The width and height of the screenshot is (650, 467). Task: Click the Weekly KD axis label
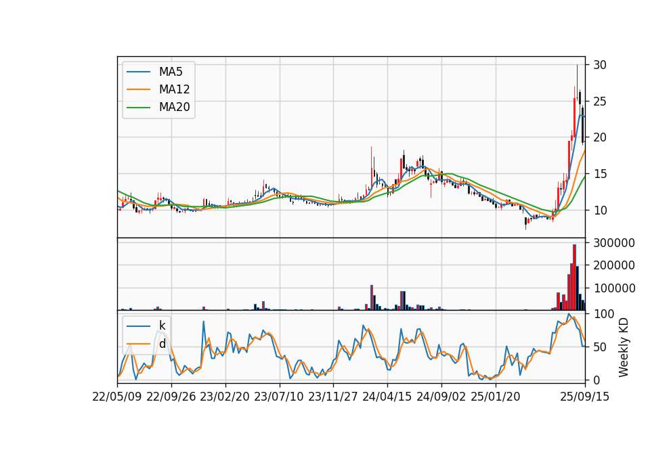tap(624, 347)
